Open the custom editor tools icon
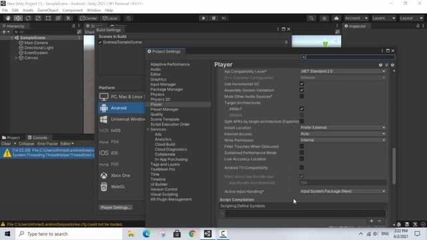This screenshot has width=427, height=240. click(x=68, y=18)
